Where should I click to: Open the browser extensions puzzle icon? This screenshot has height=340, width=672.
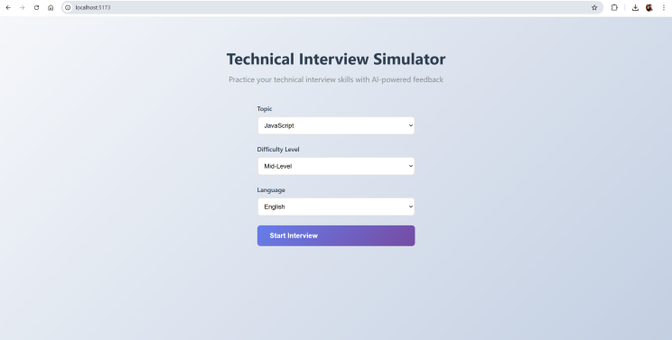point(614,8)
